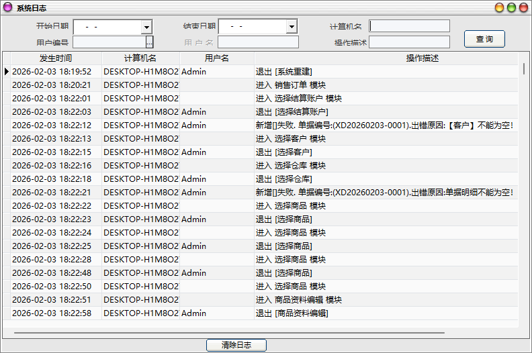Click the green window control button
This screenshot has height=353, width=532.
point(511,7)
